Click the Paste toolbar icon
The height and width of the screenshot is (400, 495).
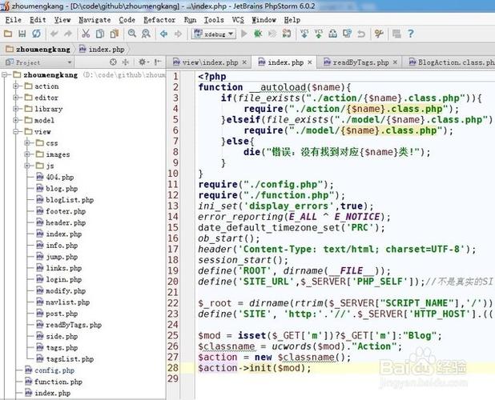pos(115,34)
